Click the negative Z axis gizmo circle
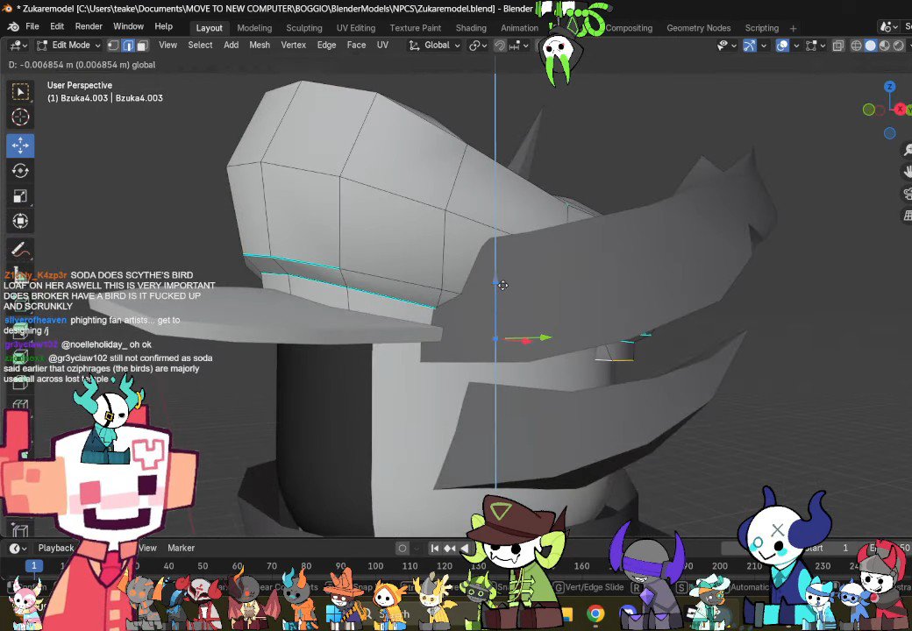Image resolution: width=912 pixels, height=631 pixels. pos(889,133)
